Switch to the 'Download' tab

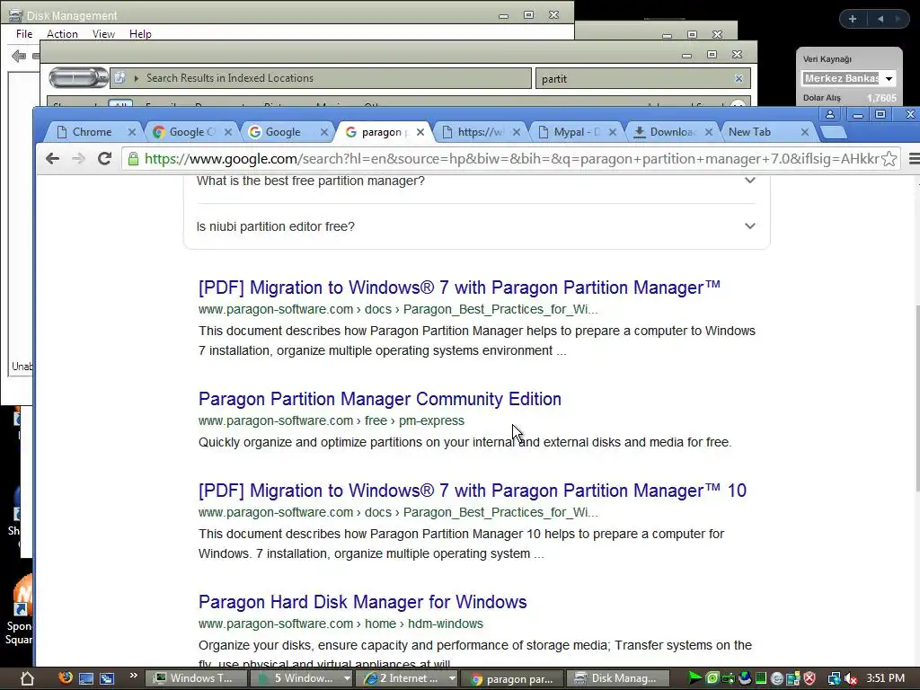click(671, 132)
